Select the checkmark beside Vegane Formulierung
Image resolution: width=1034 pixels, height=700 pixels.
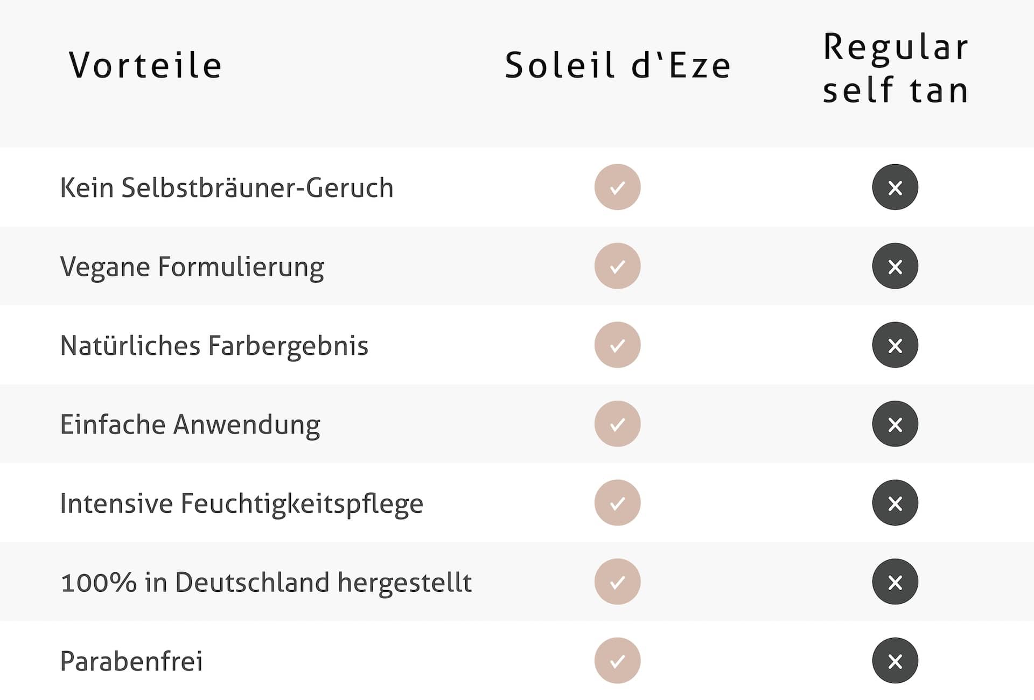(x=617, y=266)
